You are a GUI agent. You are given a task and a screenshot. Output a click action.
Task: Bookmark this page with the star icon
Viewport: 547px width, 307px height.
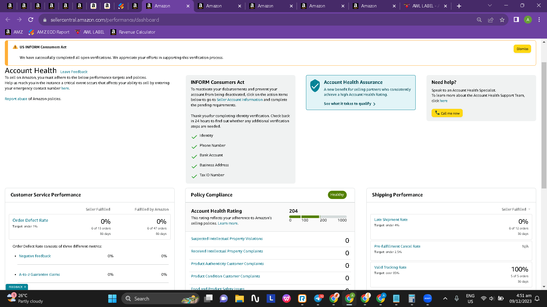(x=502, y=20)
